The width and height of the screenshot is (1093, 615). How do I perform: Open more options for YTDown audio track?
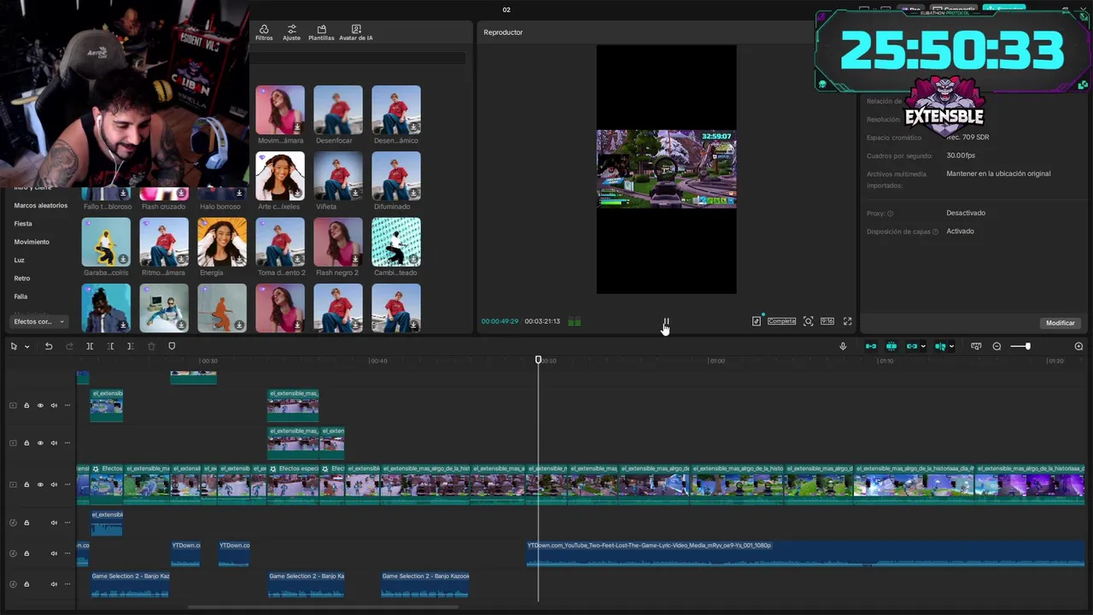pyautogui.click(x=67, y=553)
